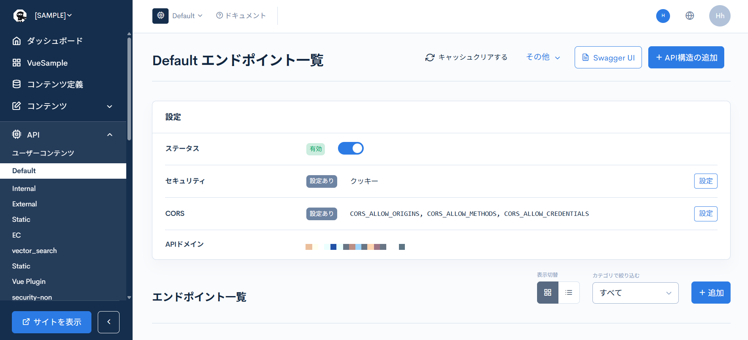Viewport: 748px width, 340px height.
Task: Expand the コンテンツ menu chevron
Action: pyautogui.click(x=110, y=106)
